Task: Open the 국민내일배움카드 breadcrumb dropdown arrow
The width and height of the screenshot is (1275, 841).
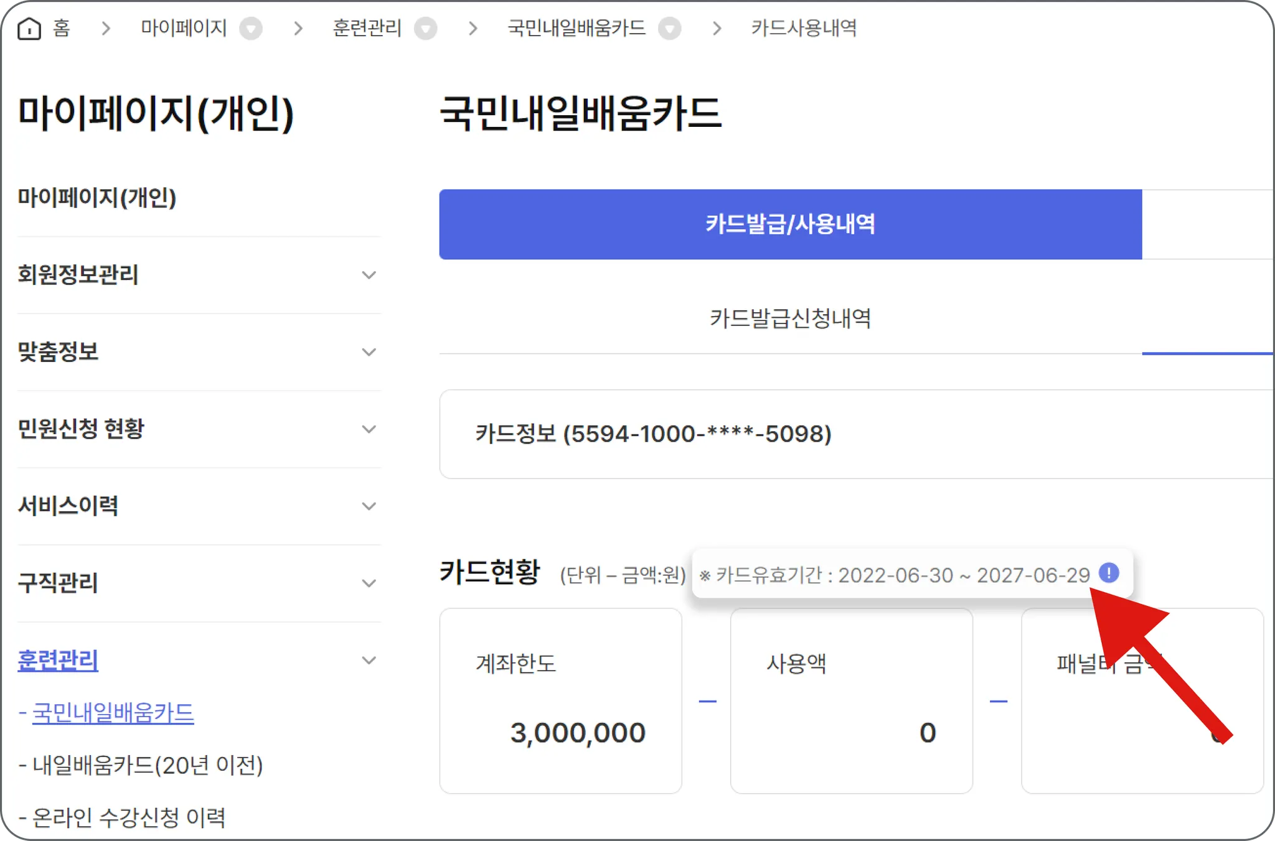Action: coord(670,29)
